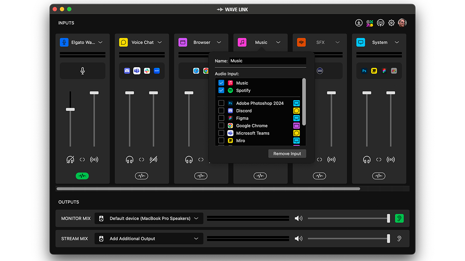Click the Remove Input button

(287, 154)
